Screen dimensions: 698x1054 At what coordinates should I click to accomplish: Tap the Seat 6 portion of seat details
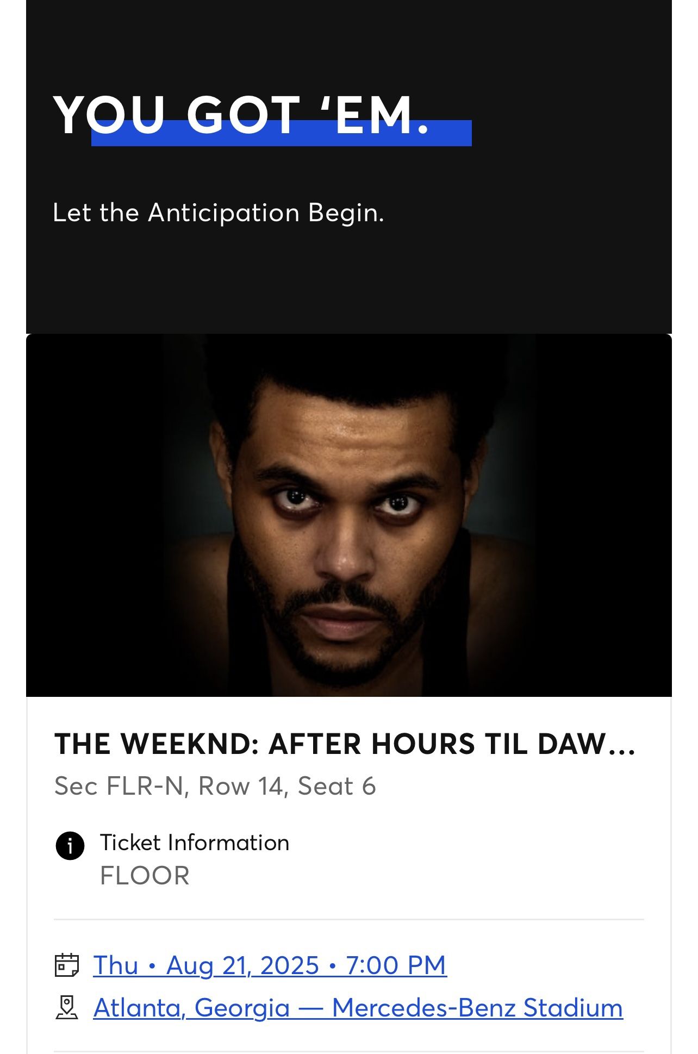coord(336,786)
